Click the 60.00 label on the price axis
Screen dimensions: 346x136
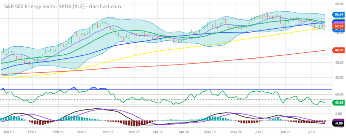[339, 4]
